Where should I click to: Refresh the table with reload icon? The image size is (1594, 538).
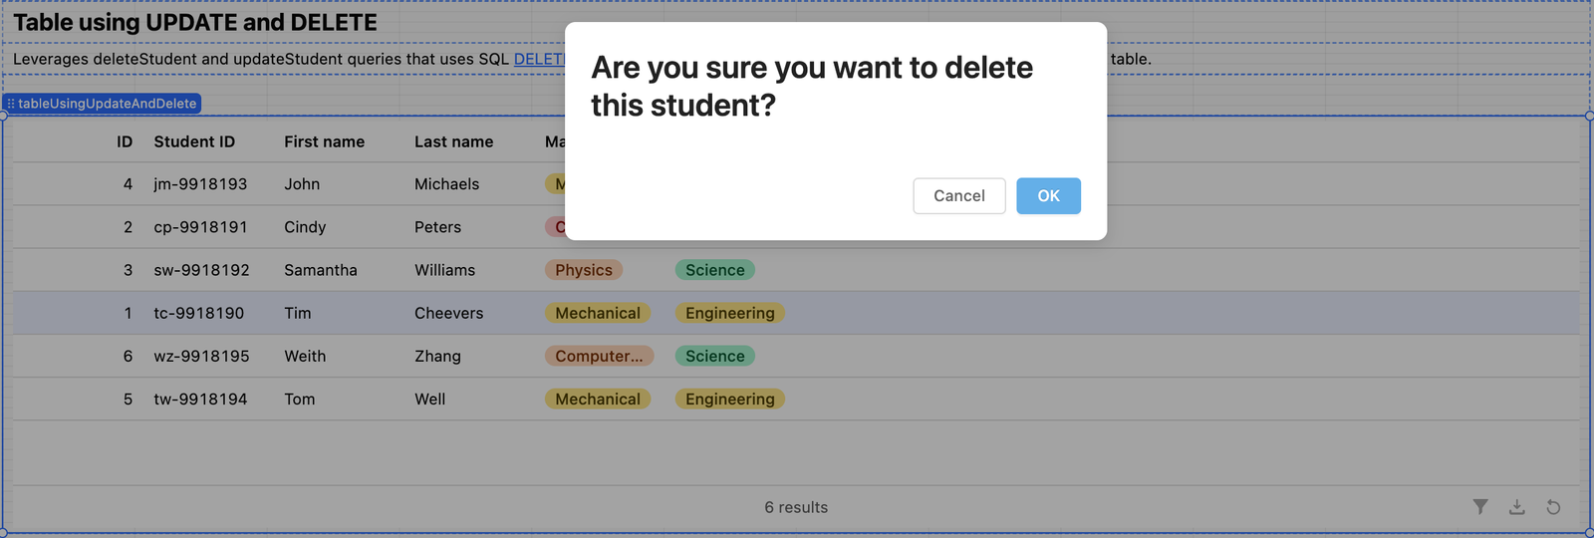pos(1553,507)
